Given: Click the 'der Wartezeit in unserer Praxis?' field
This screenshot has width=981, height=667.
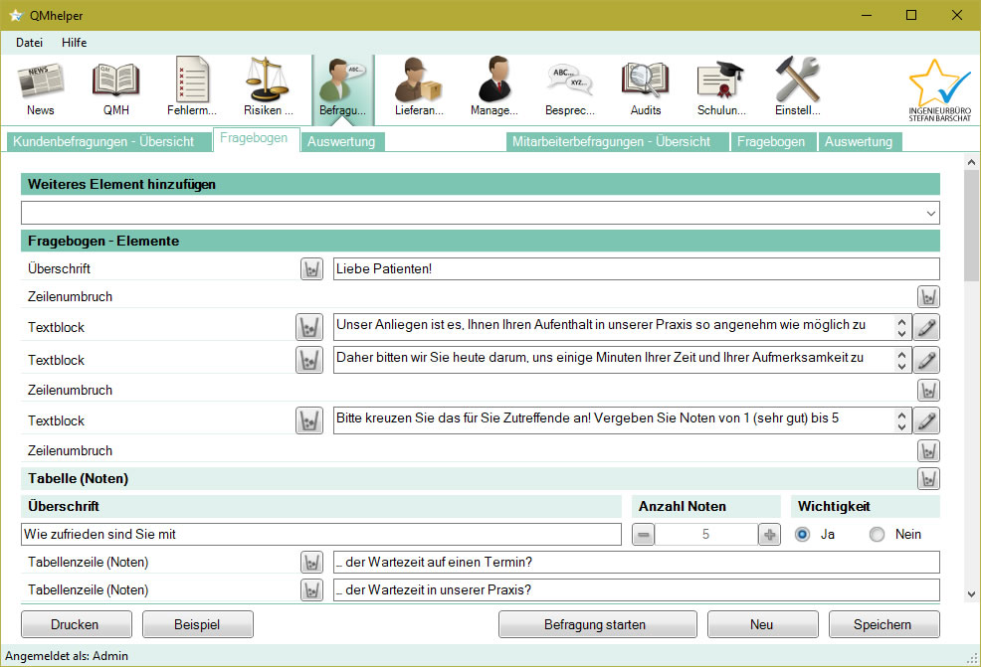Looking at the screenshot, I should tap(637, 589).
